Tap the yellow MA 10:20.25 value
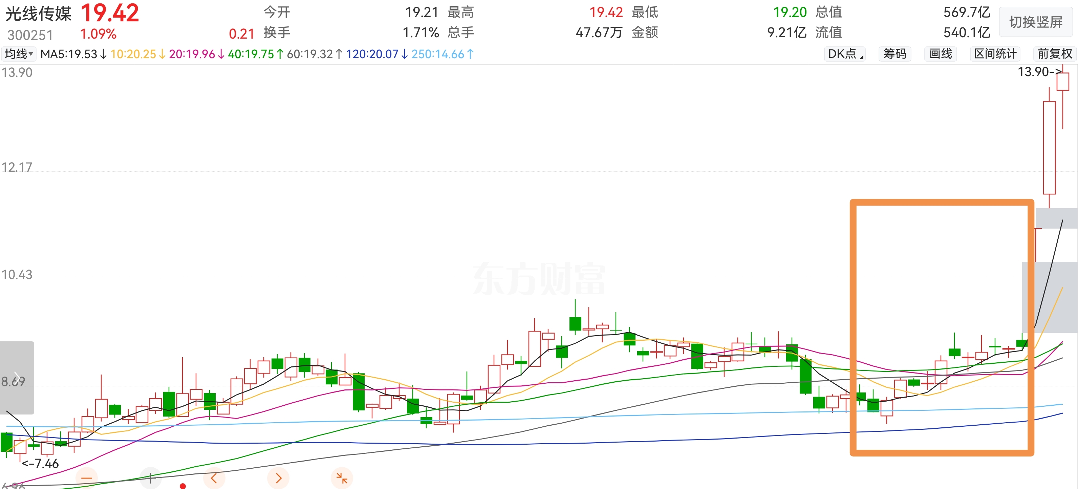 [138, 54]
